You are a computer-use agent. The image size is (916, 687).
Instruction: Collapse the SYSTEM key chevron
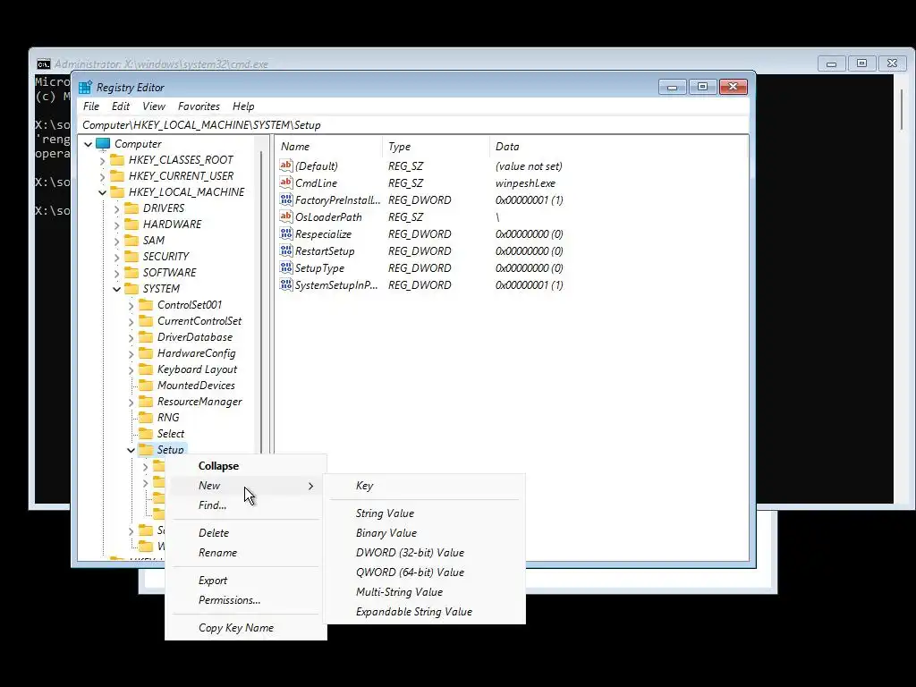117,289
